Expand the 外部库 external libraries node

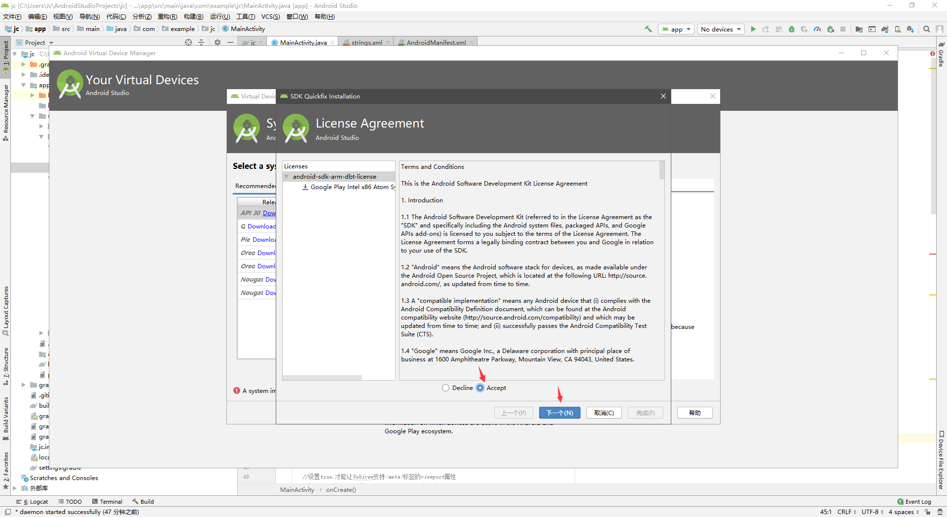15,488
